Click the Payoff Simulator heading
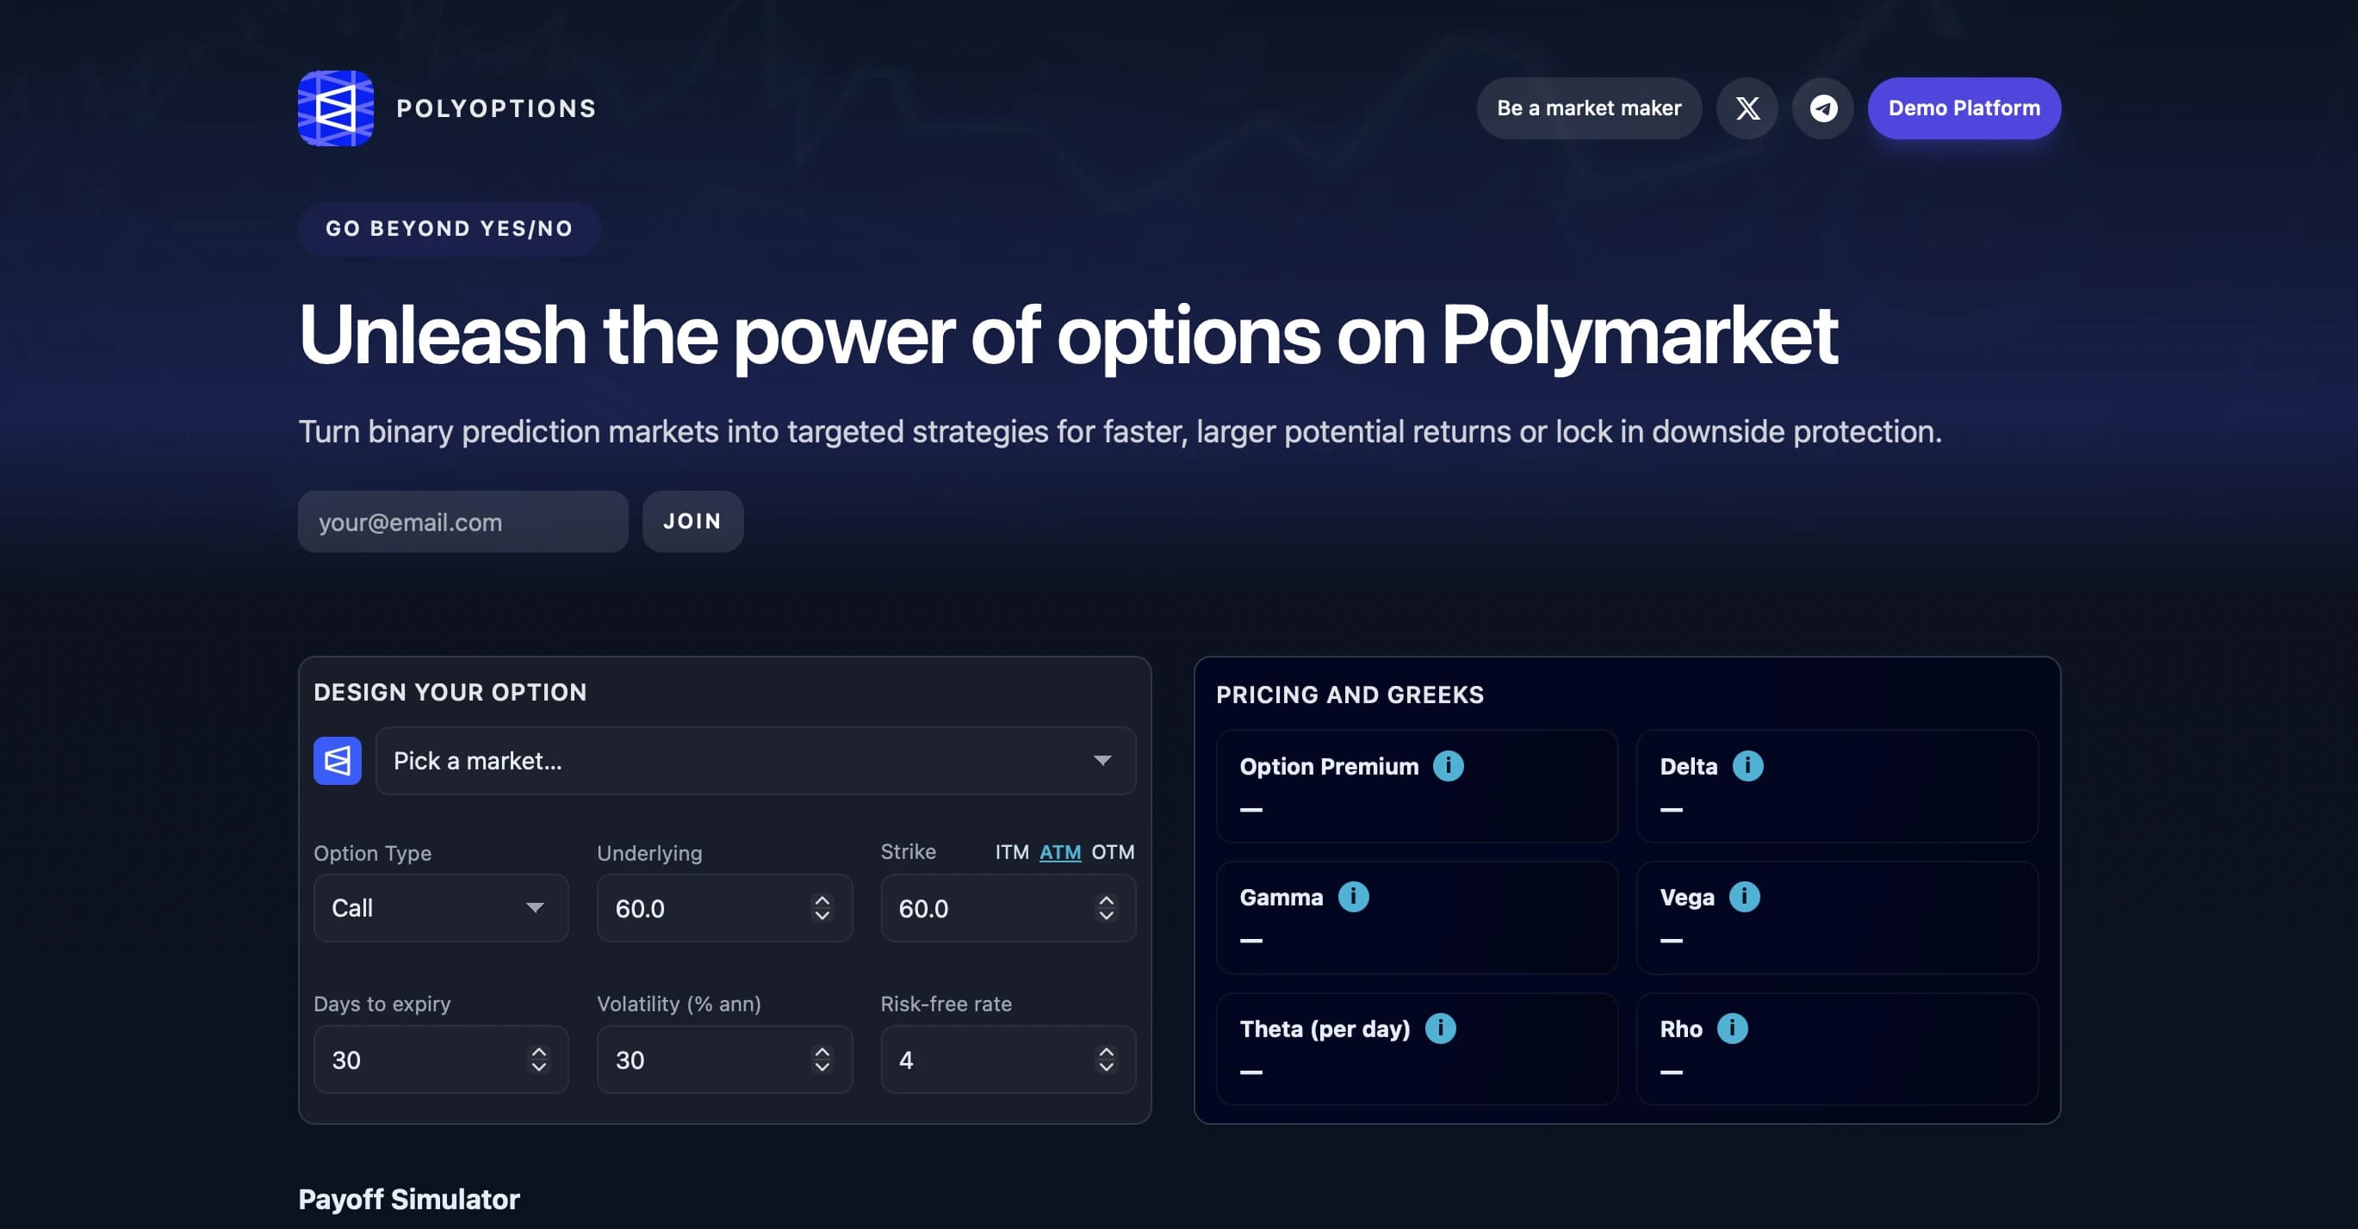 click(408, 1199)
